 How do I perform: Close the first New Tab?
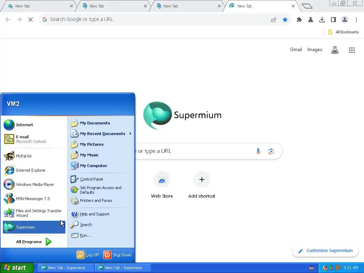click(x=71, y=6)
